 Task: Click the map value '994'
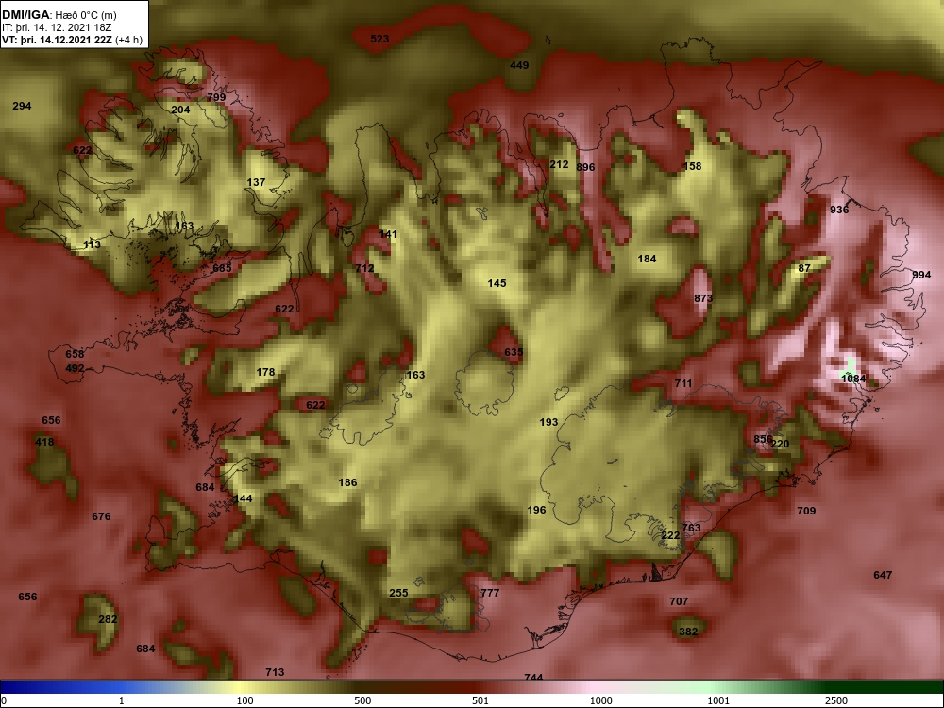pos(921,275)
